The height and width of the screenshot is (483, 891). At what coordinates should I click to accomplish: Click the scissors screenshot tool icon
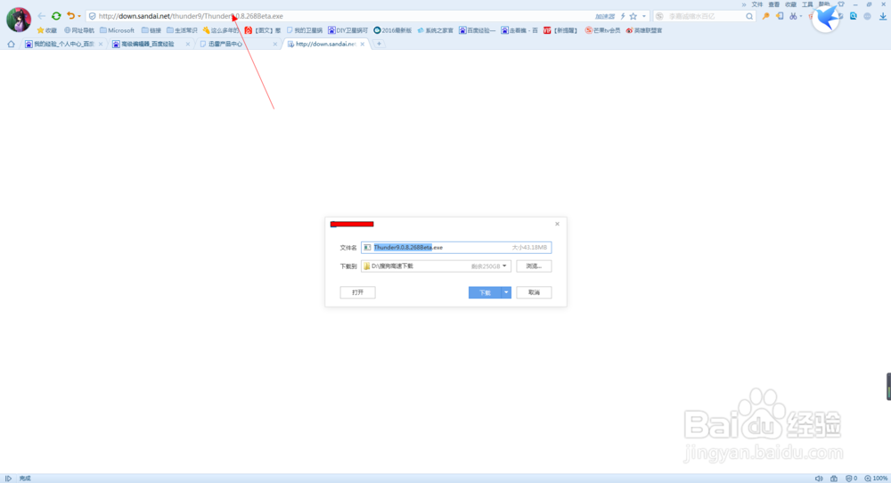click(793, 16)
